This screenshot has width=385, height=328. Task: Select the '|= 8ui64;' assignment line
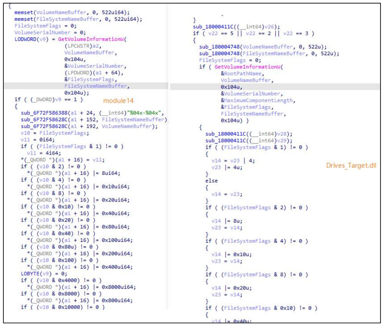73,173
